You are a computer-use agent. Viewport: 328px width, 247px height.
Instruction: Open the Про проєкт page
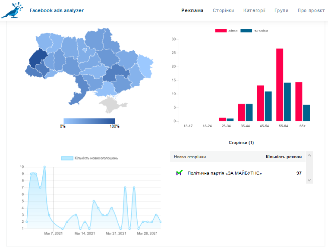pos(311,10)
